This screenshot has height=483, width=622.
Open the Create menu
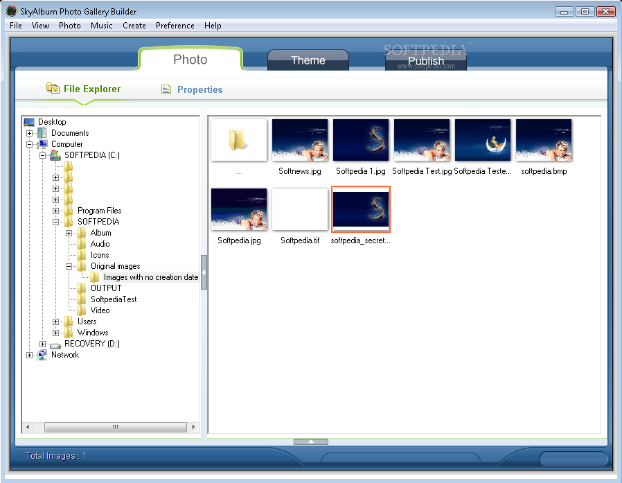point(134,26)
